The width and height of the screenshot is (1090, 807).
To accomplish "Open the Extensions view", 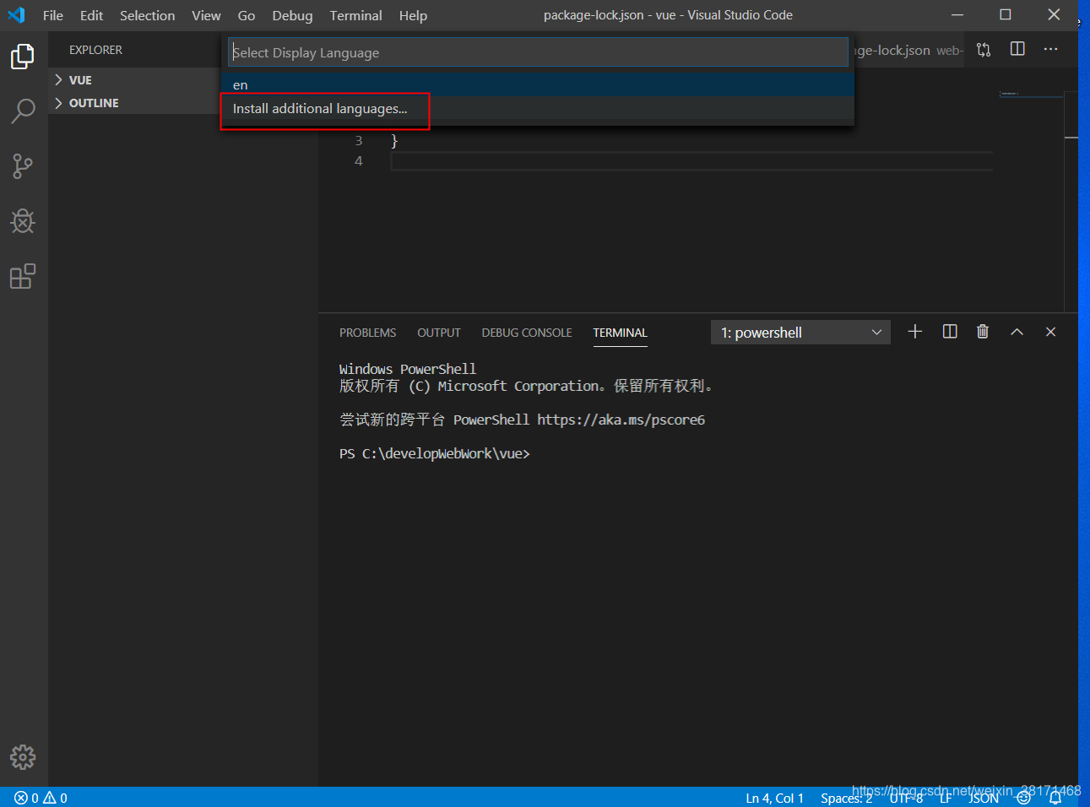I will 23,276.
